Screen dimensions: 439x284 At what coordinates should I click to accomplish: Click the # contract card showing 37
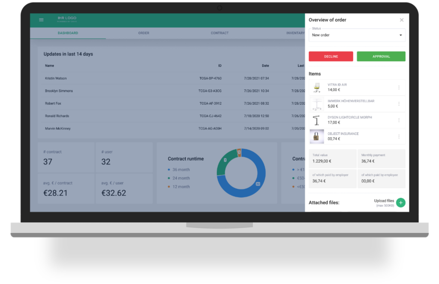(x=66, y=158)
